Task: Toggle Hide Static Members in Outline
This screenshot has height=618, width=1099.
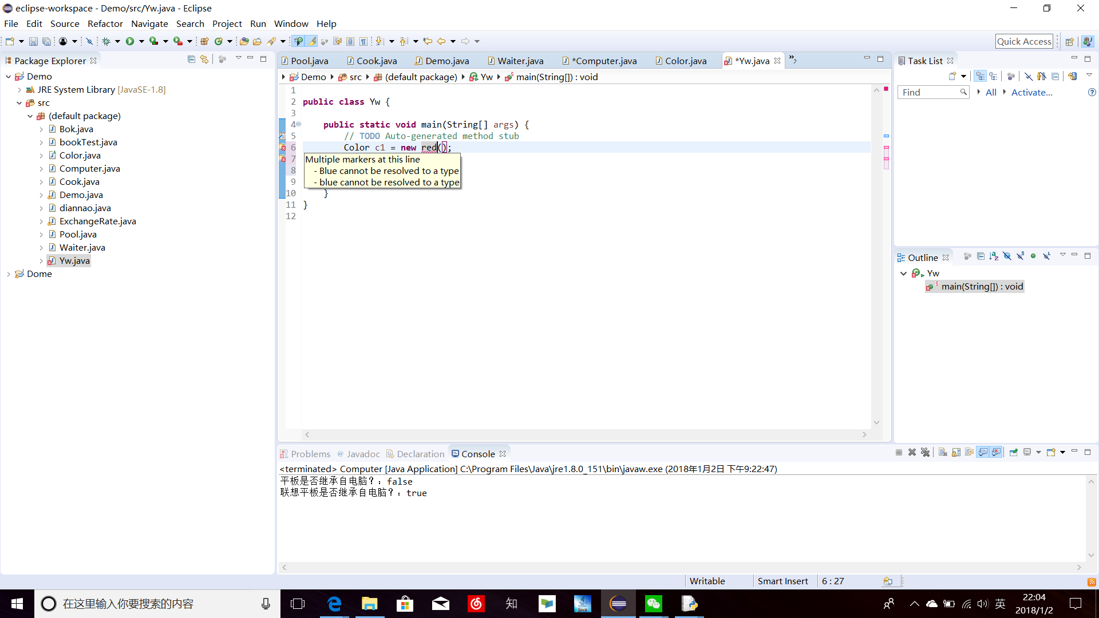Action: pos(1020,256)
